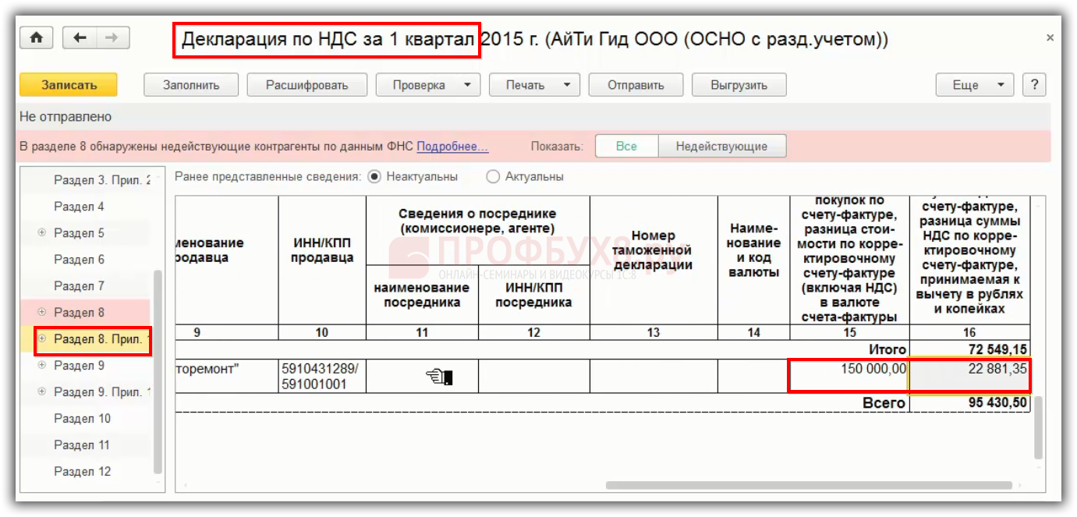
Task: Select the Актуальны radio button
Action: 493,177
